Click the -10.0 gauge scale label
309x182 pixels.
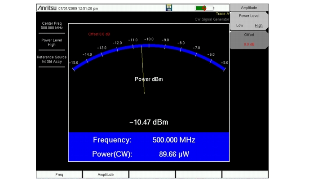pos(149,39)
